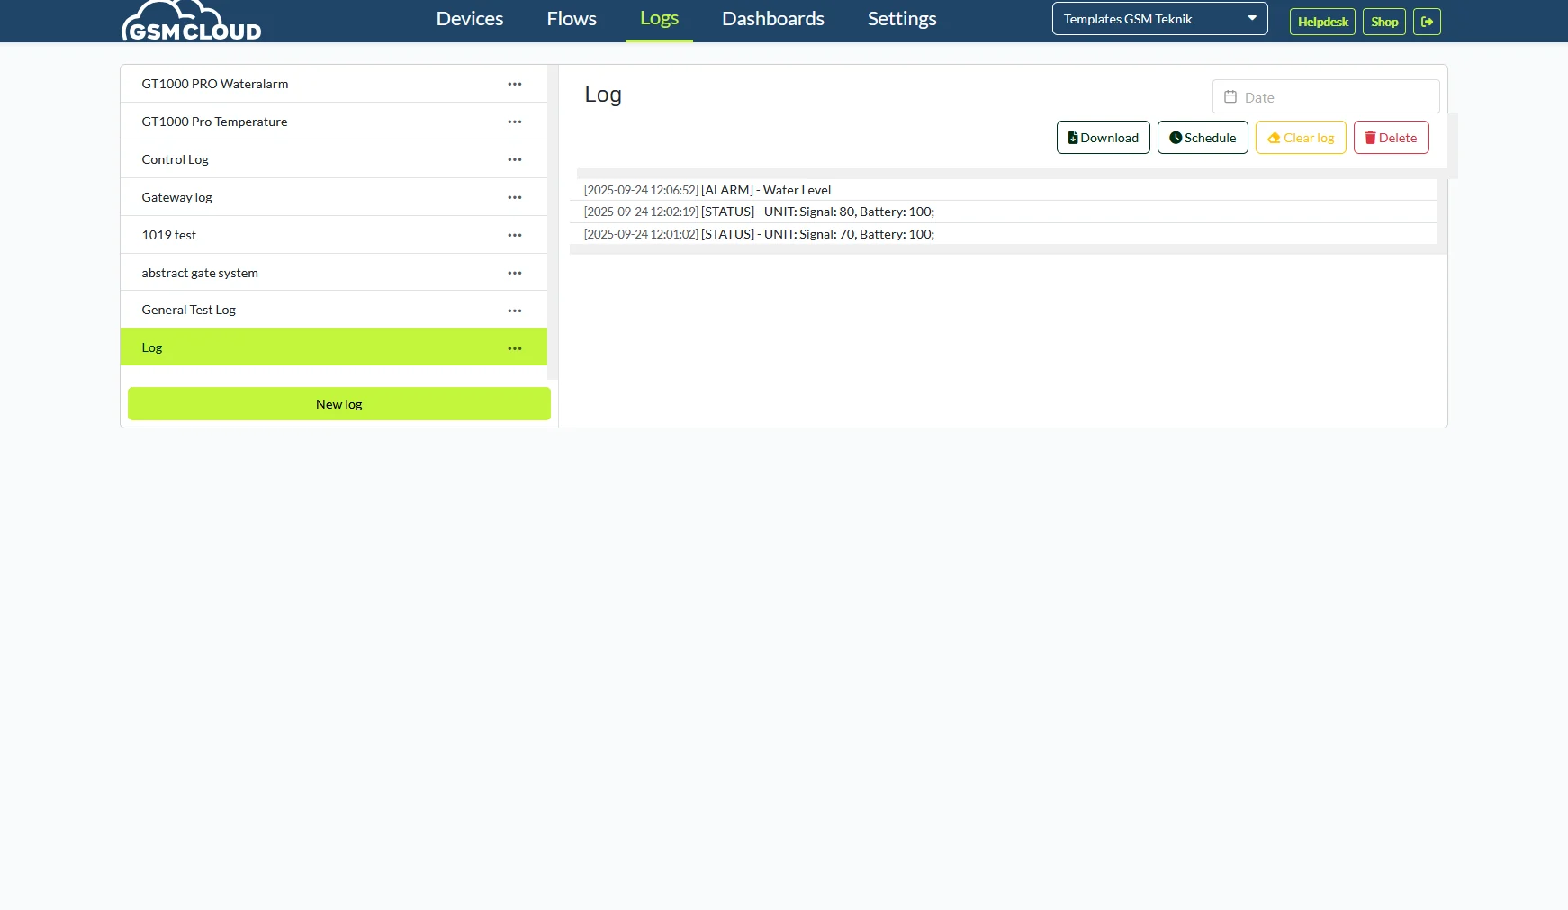
Task: Open three-dot menu for General Test Log
Action: [x=515, y=311]
